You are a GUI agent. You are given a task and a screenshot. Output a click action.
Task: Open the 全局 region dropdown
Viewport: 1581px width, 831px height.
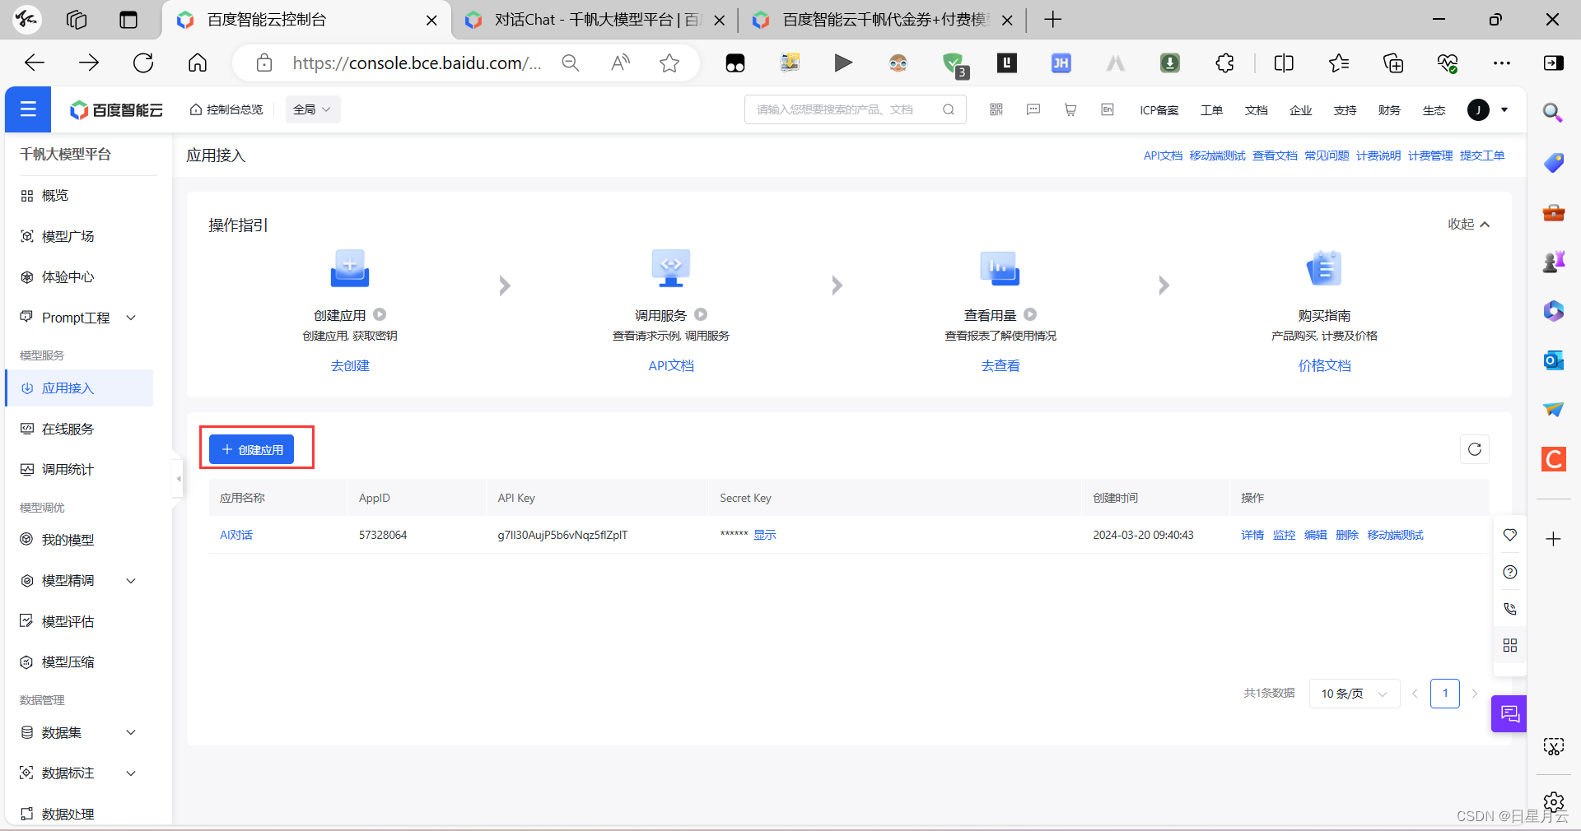pos(313,109)
